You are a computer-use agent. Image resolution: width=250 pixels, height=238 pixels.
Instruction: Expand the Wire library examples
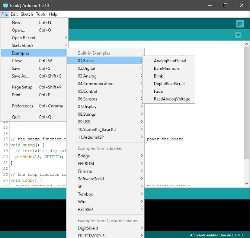point(105,202)
